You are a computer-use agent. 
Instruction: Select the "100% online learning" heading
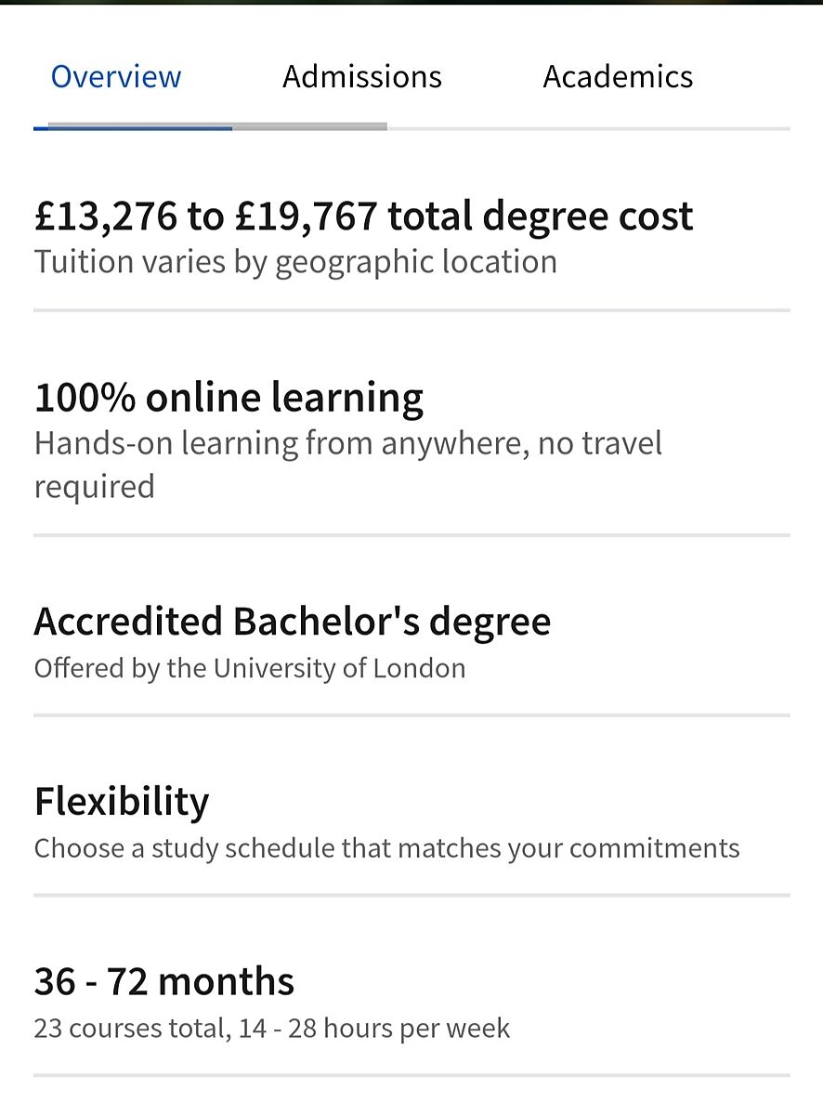(x=229, y=398)
